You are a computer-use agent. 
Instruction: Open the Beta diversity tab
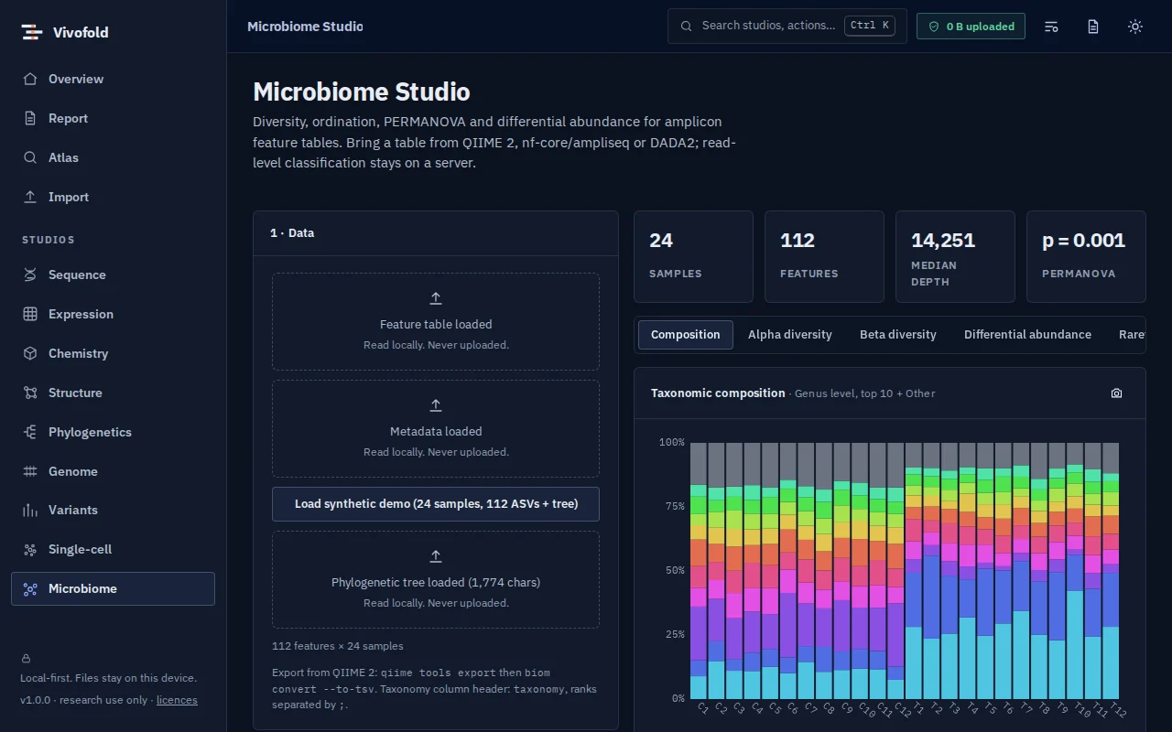(x=898, y=335)
